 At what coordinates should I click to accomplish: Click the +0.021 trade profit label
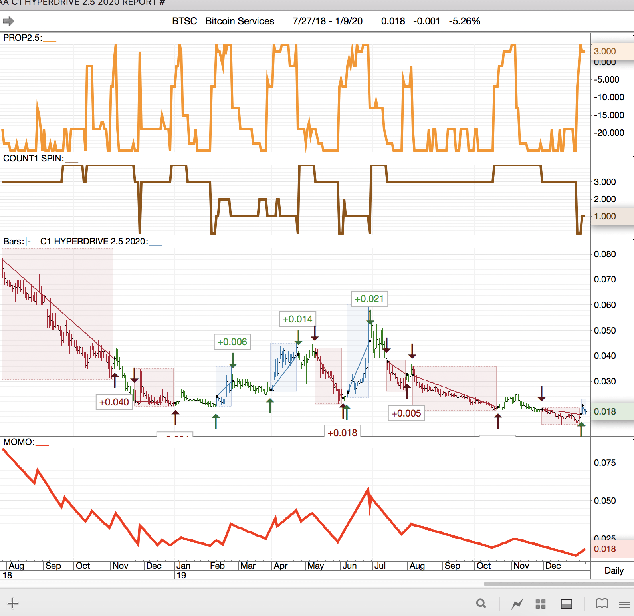pos(369,299)
